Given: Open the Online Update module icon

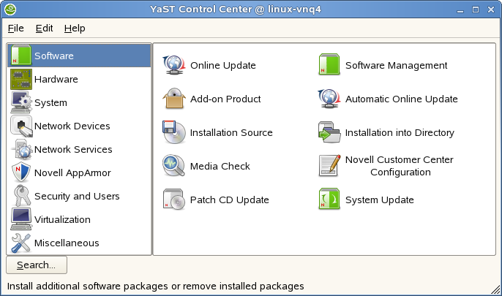Looking at the screenshot, I should [x=174, y=66].
